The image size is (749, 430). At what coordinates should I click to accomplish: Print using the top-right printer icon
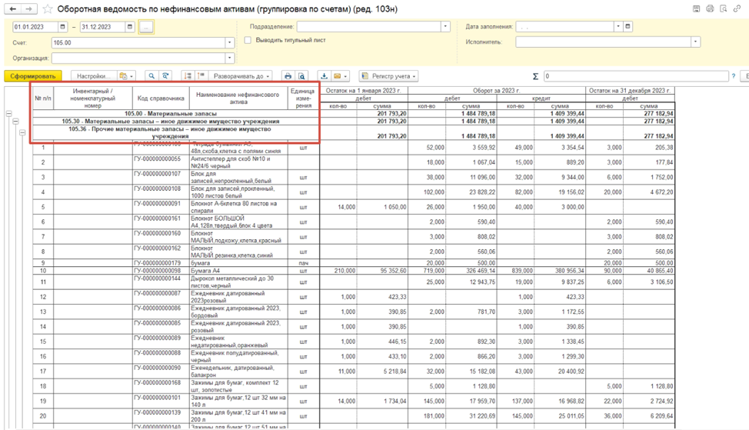[x=710, y=8]
